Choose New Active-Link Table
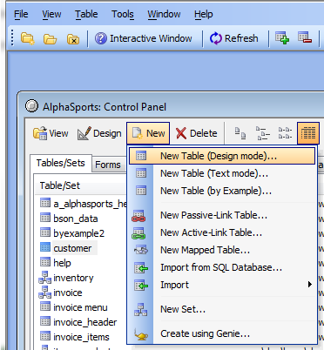 click(x=222, y=232)
